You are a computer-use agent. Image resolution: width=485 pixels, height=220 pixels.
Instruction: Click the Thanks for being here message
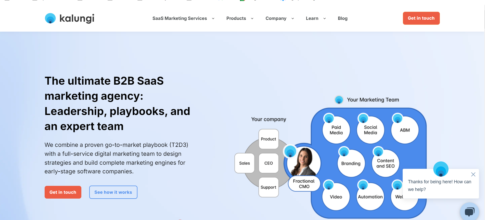(x=440, y=186)
